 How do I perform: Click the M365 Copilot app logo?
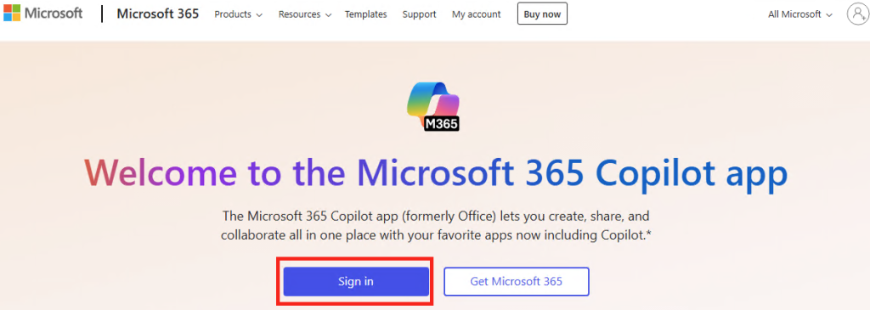(x=433, y=106)
